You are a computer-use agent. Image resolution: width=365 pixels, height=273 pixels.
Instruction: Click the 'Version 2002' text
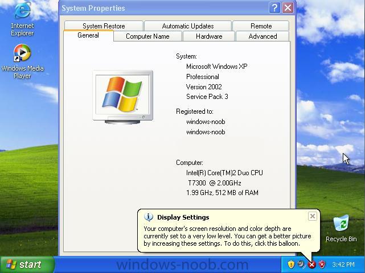pyautogui.click(x=204, y=87)
